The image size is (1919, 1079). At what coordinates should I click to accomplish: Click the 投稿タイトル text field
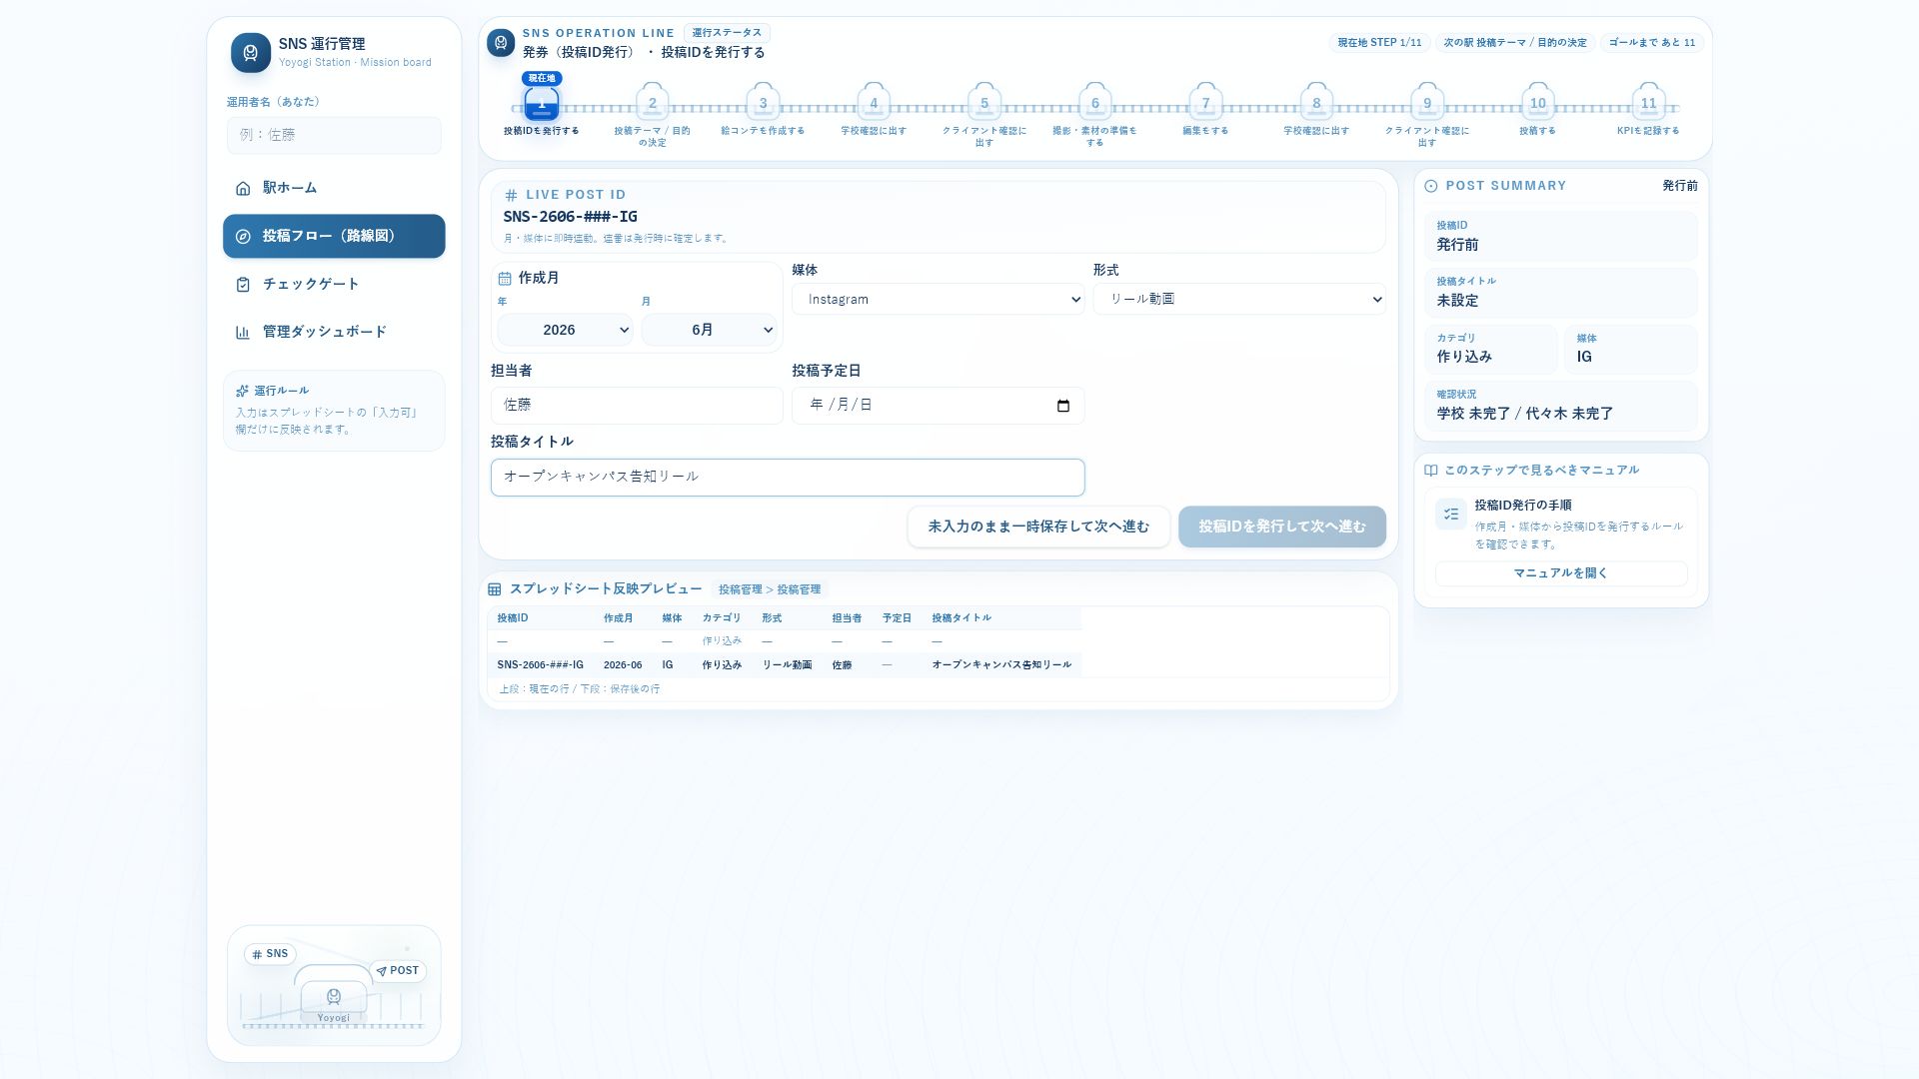coord(788,478)
